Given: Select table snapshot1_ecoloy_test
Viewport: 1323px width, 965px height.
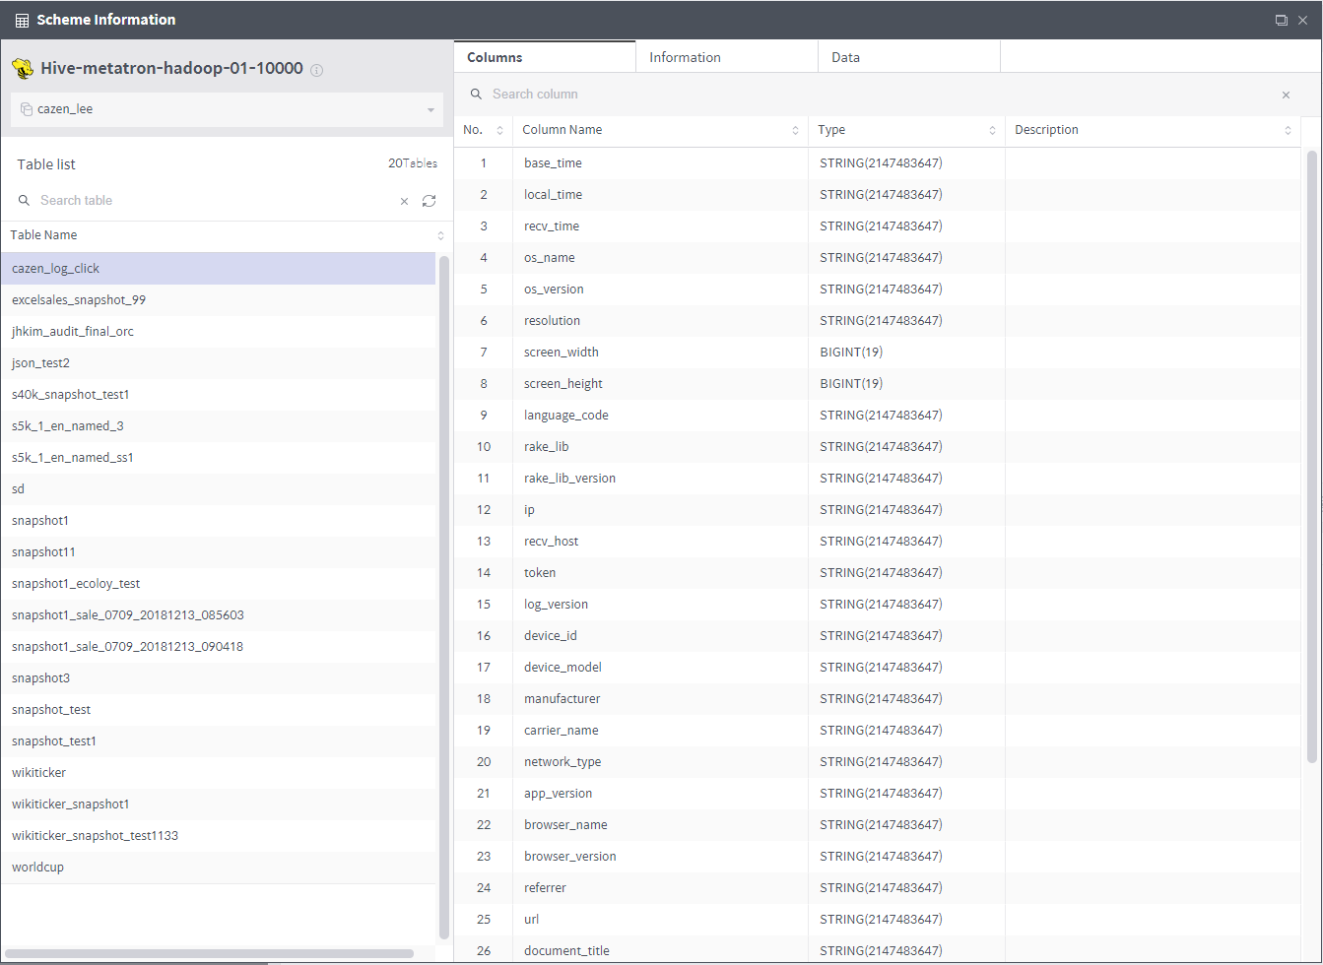Looking at the screenshot, I should coord(218,584).
